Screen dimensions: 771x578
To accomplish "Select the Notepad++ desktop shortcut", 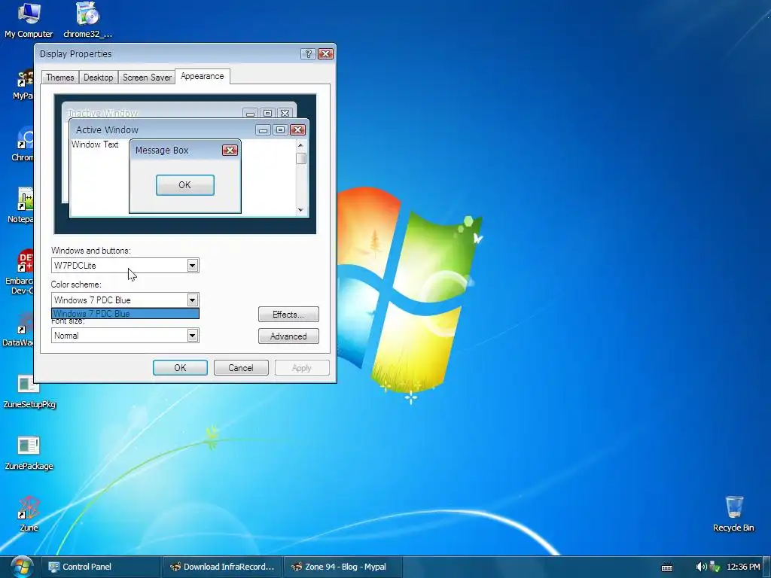I will [20, 206].
